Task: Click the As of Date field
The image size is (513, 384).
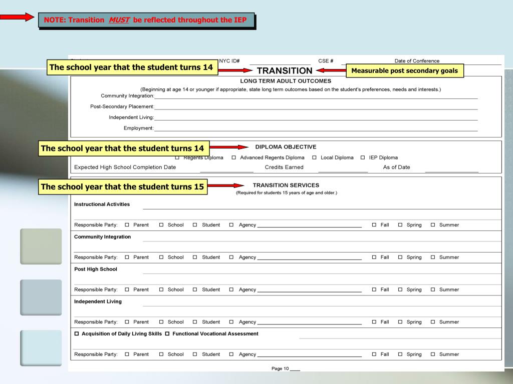Action: click(451, 168)
